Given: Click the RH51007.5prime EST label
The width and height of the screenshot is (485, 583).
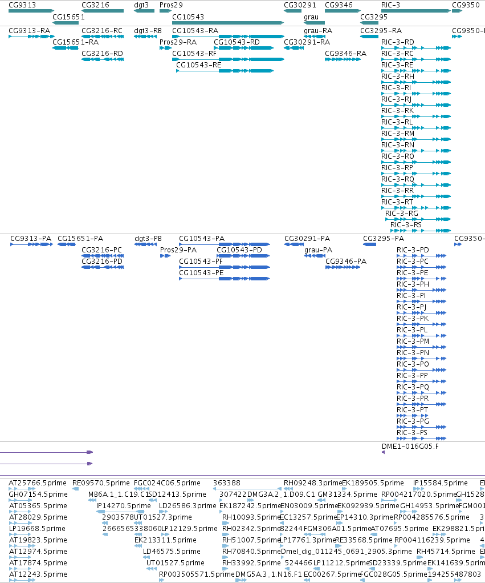Looking at the screenshot, I should point(251,540).
